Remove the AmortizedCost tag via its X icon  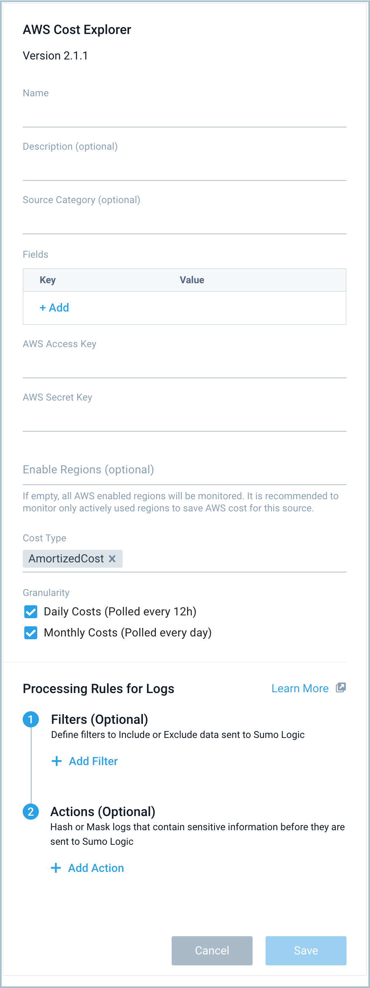(x=113, y=559)
